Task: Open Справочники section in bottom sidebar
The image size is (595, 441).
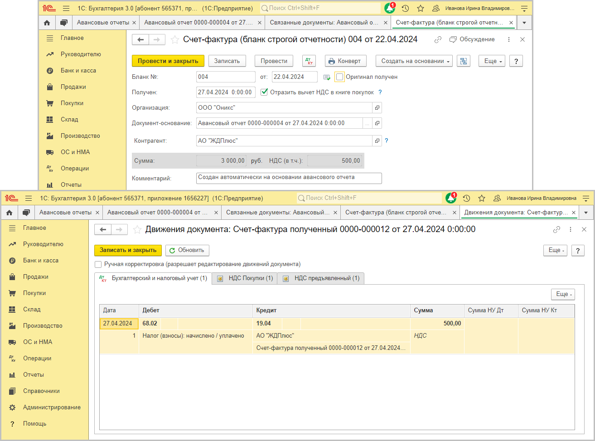Action: coord(42,391)
